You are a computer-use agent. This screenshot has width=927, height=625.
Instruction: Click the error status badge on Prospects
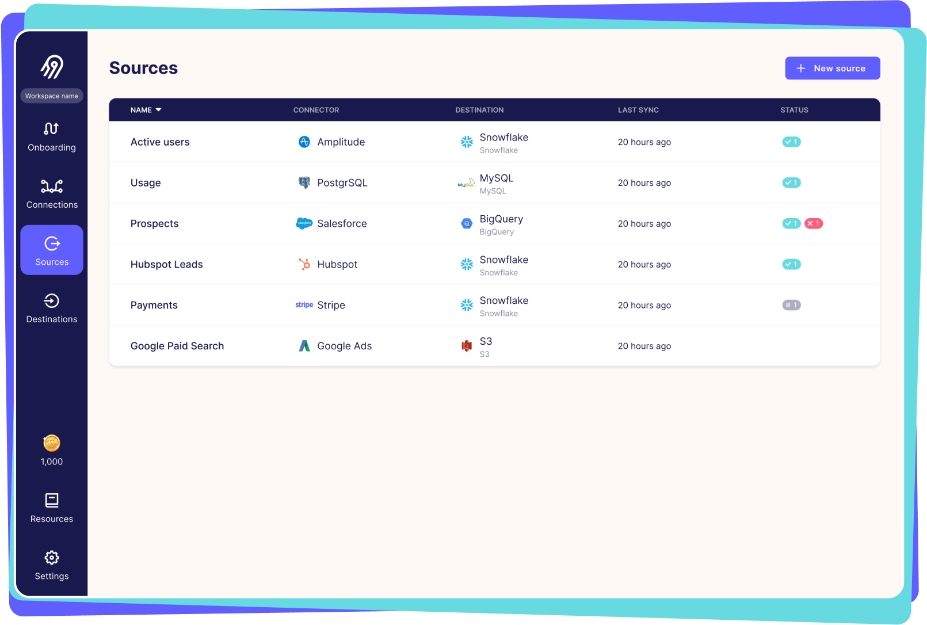tap(813, 223)
